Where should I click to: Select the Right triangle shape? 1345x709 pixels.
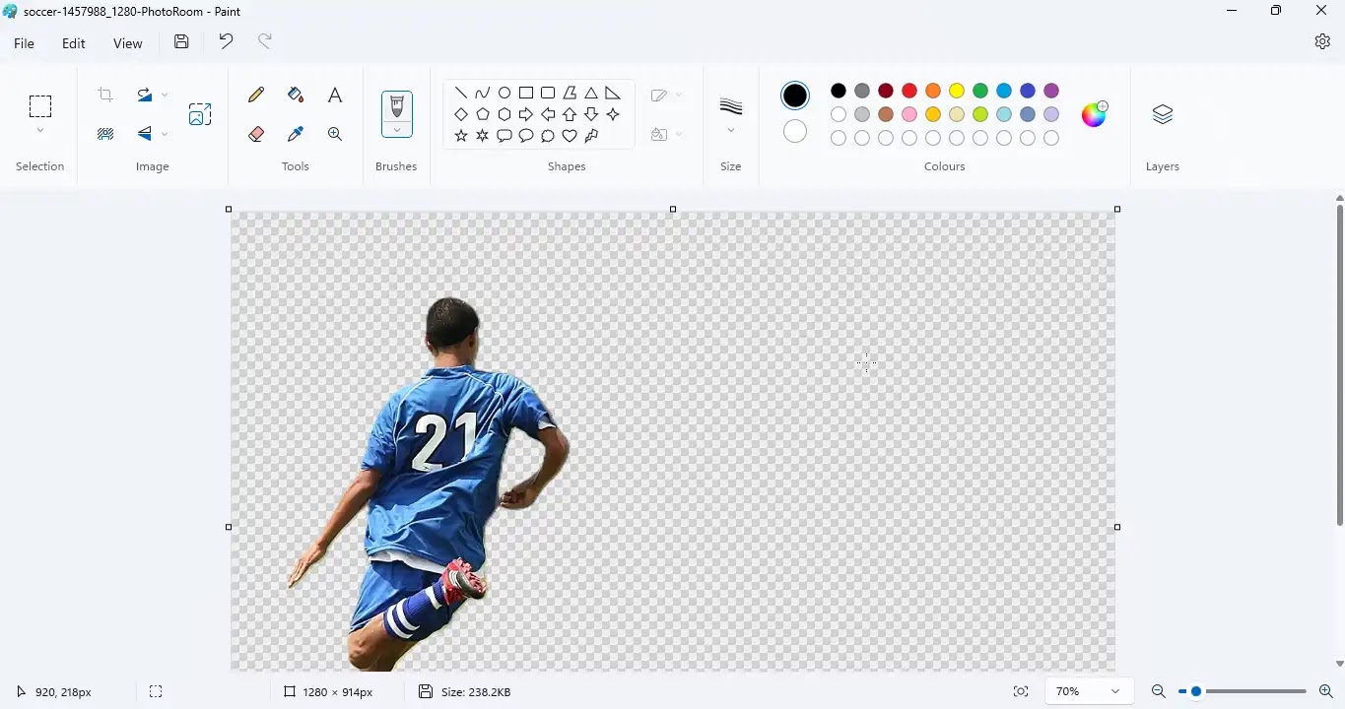pos(613,93)
